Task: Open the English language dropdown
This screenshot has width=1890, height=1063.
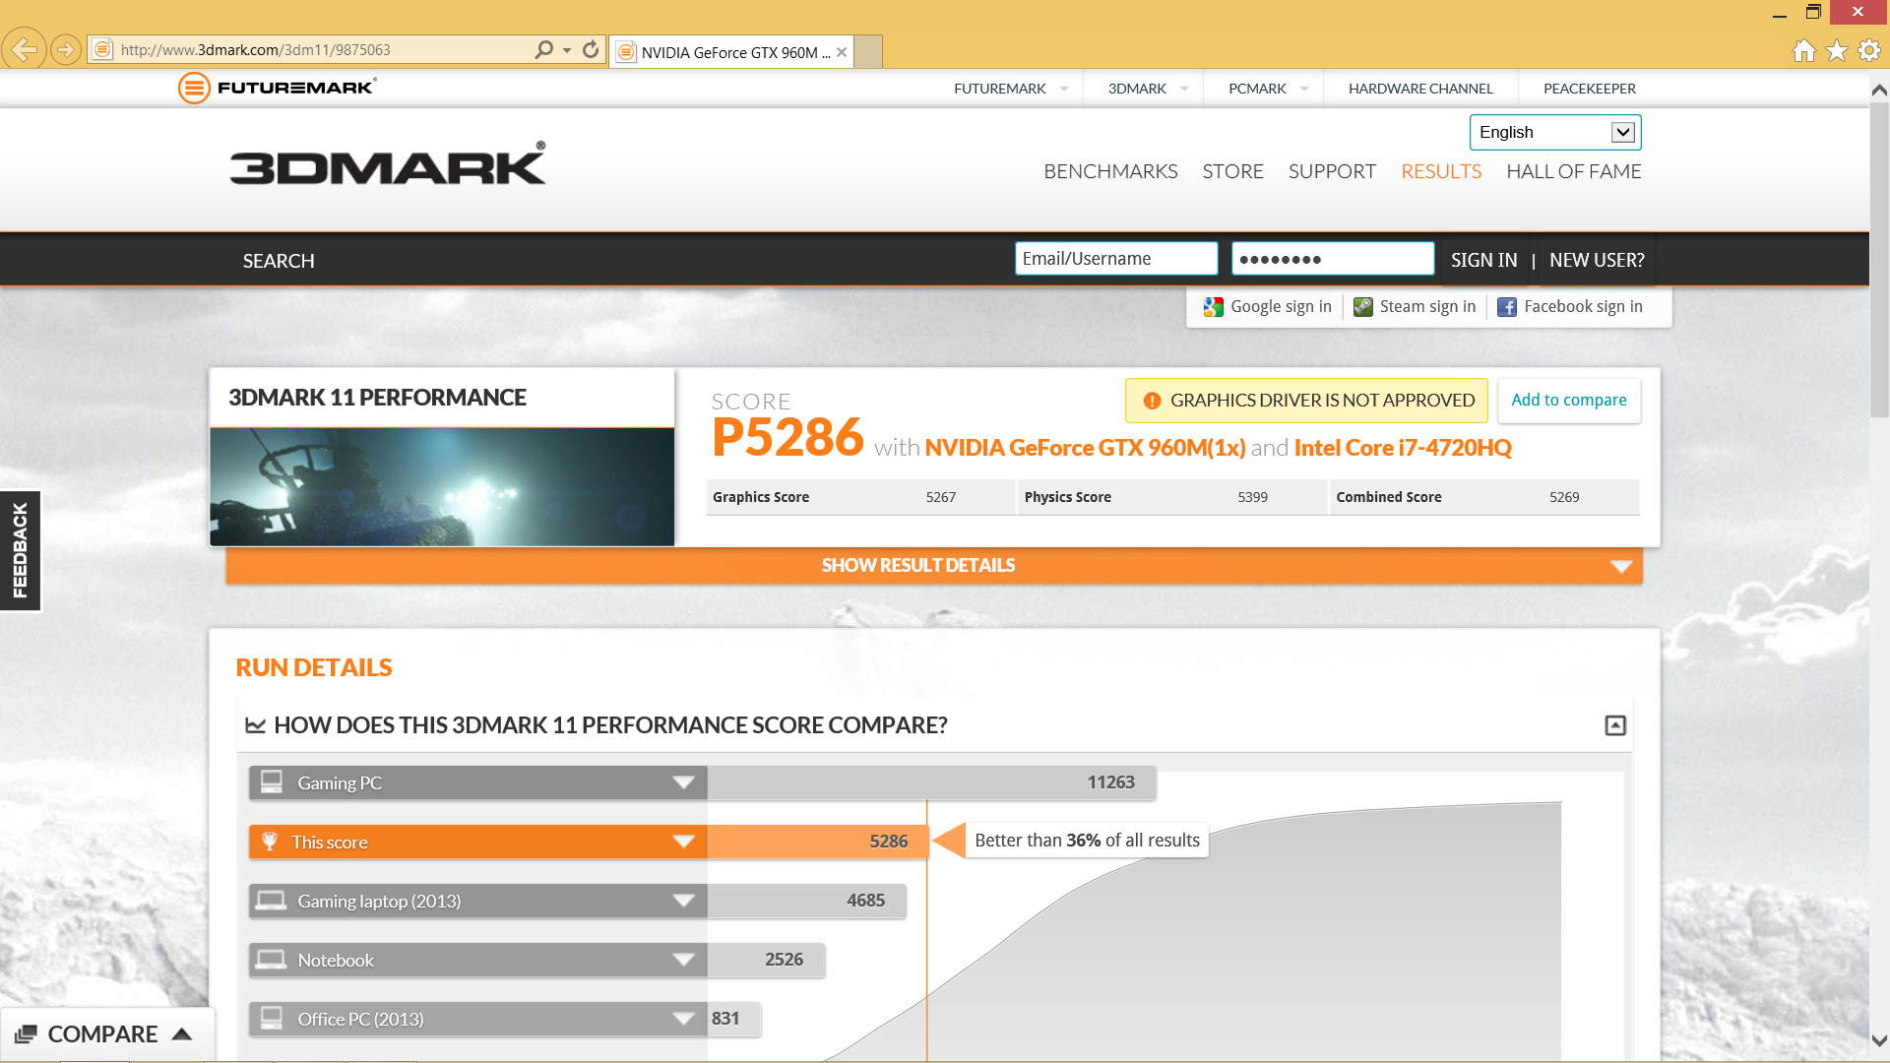Action: (x=1555, y=132)
